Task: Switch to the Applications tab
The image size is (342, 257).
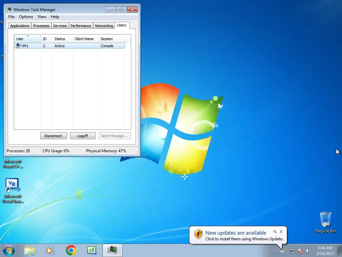Action: coord(20,25)
